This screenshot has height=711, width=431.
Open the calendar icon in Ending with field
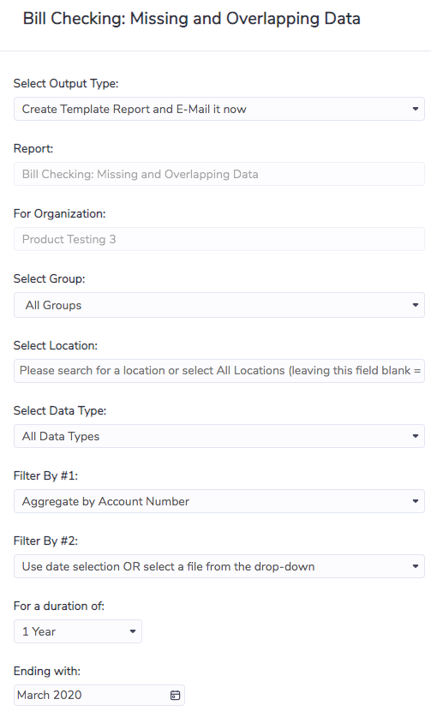tap(175, 695)
